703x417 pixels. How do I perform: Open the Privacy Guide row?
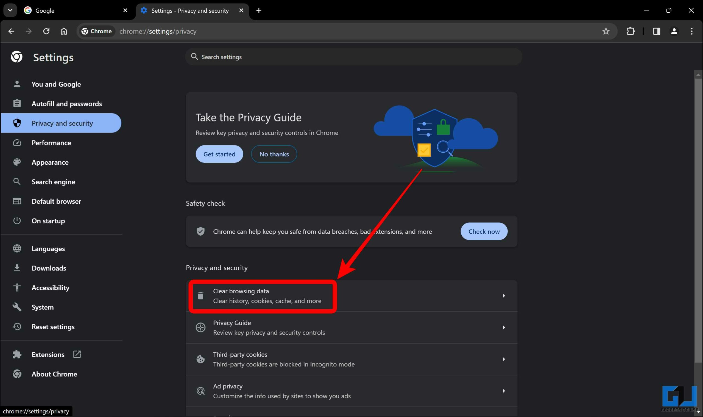[x=352, y=328]
